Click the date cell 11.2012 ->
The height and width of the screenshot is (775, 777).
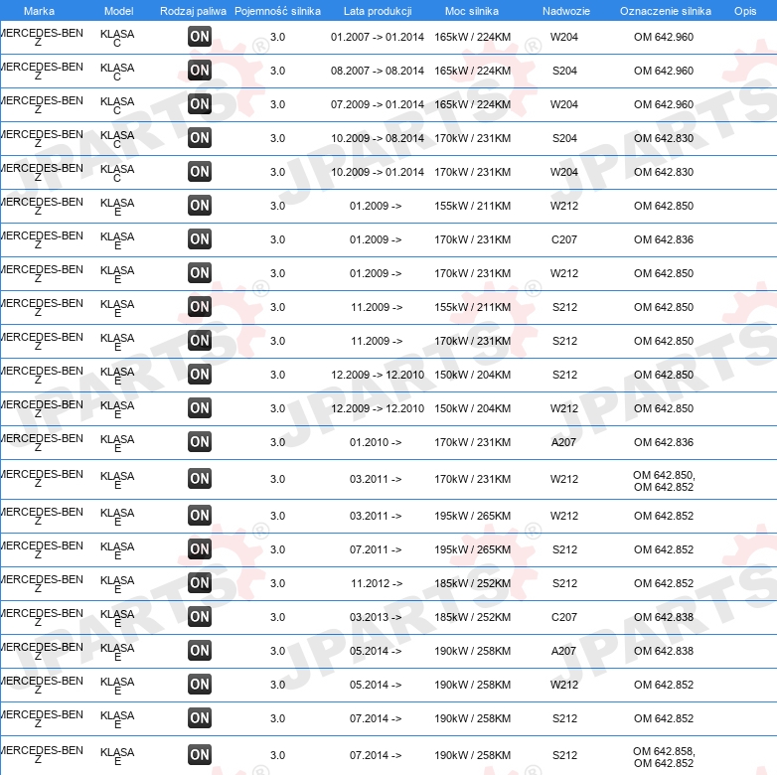377,582
